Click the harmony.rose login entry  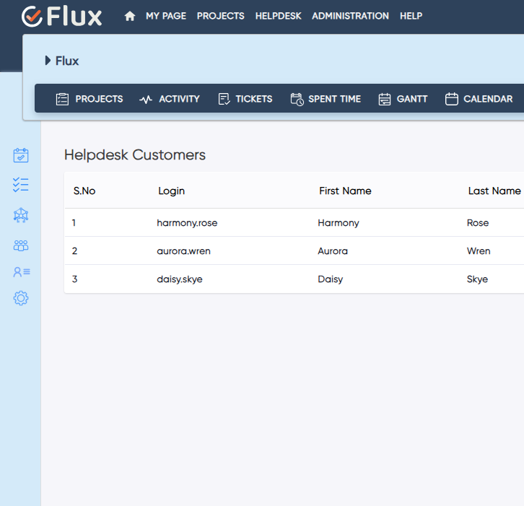(187, 223)
